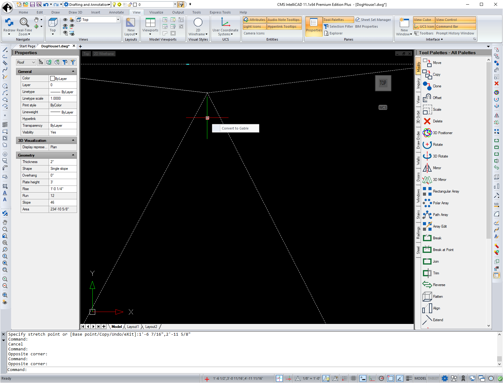This screenshot has width=503, height=383.
Task: Choose the Clone tool
Action: point(432,86)
